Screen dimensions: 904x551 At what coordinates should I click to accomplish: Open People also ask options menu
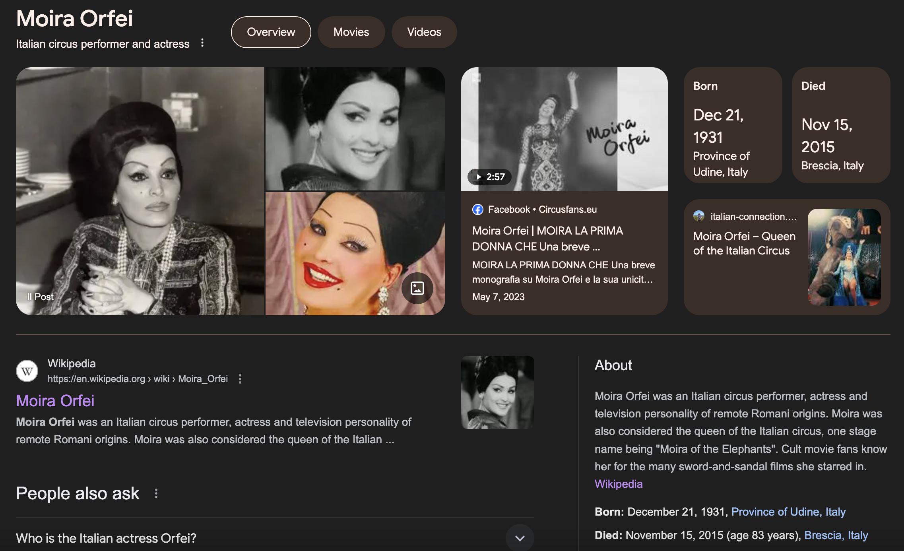(x=156, y=493)
